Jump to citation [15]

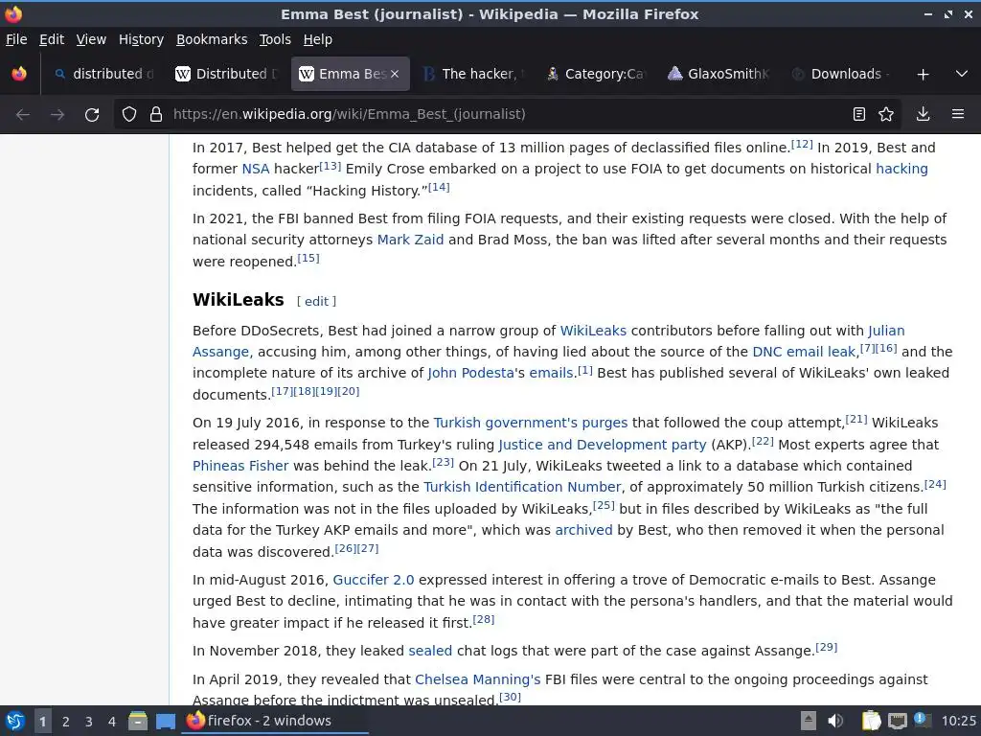tap(308, 259)
